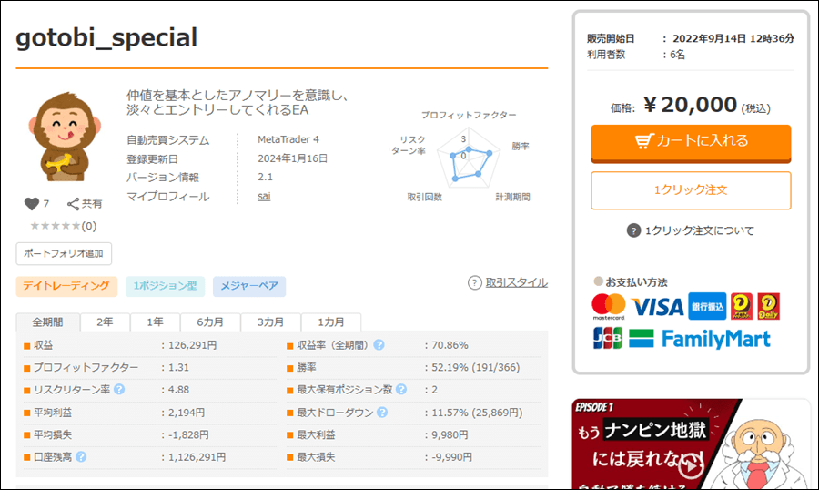Click the 2022年9月14日 12時36分 sale date
Viewport: 819px width, 490px height.
tap(733, 38)
